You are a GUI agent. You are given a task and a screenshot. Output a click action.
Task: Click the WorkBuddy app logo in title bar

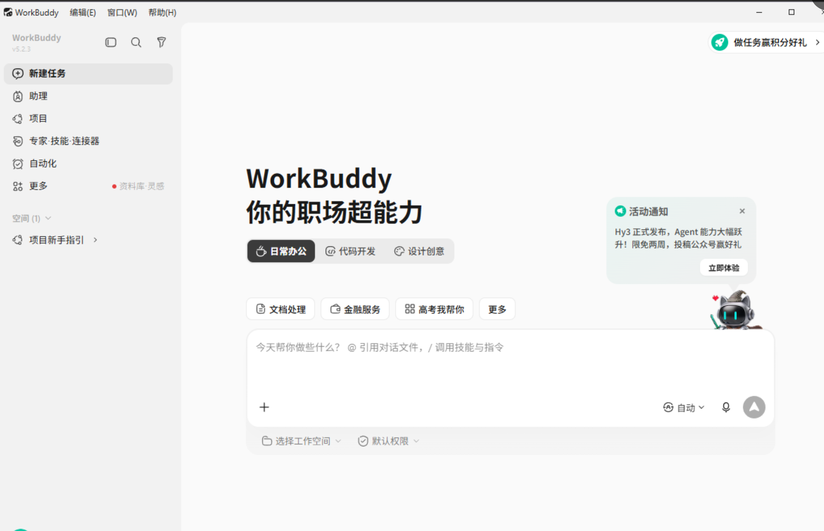point(8,12)
